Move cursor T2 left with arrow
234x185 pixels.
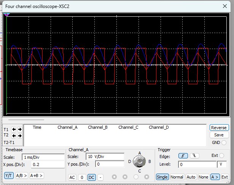click(x=14, y=136)
